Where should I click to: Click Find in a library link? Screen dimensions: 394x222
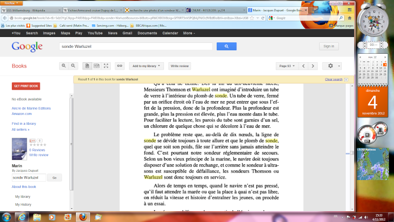[x=24, y=124]
